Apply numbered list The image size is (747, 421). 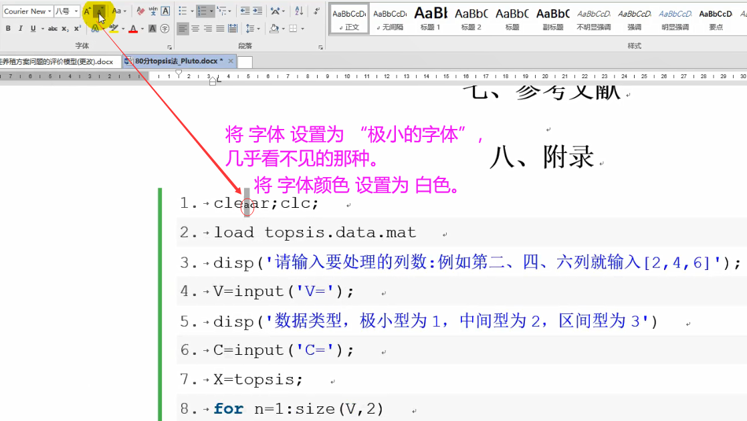coord(202,11)
